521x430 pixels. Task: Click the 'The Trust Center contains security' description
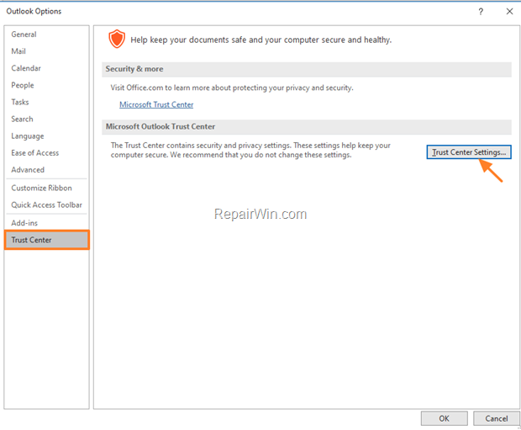(250, 150)
